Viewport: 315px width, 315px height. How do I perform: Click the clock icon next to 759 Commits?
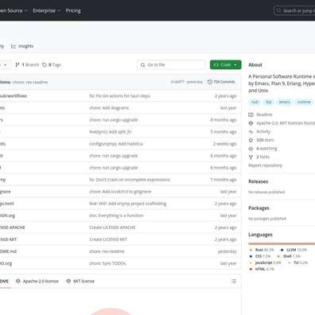click(210, 82)
